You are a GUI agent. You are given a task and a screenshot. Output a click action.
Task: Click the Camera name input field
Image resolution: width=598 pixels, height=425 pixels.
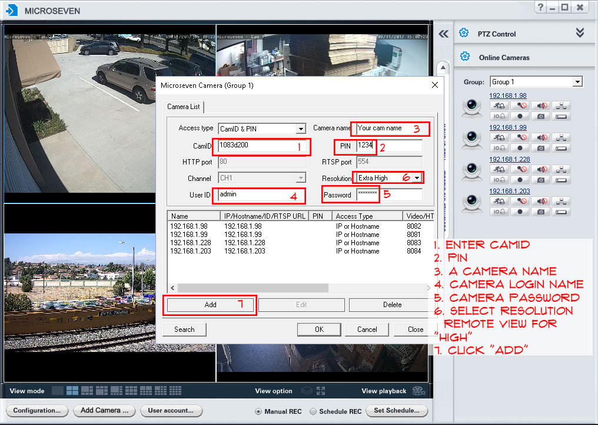pos(390,129)
